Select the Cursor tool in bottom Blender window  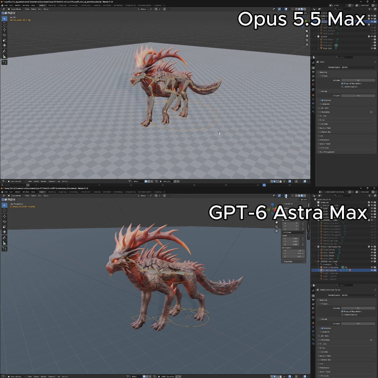4,210
